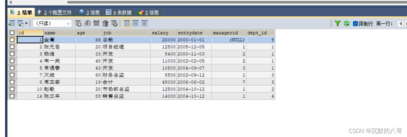
Task: Switch to grid view mode
Action: click(x=127, y=23)
